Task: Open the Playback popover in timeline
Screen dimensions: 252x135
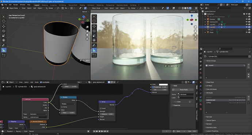Action: point(11,131)
